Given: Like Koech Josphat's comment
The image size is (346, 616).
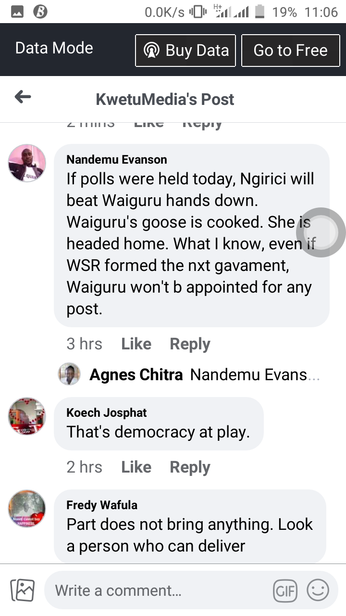Looking at the screenshot, I should click(136, 467).
